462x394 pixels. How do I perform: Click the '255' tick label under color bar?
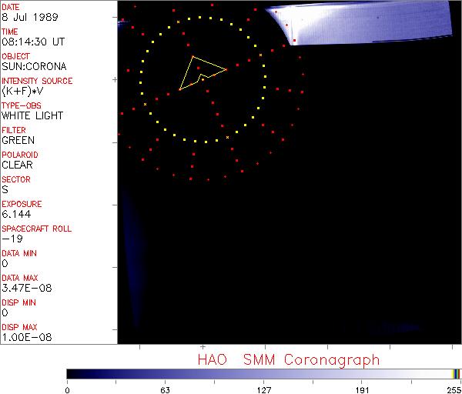453,389
